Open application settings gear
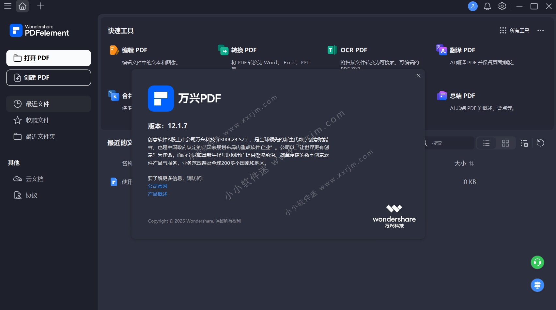The height and width of the screenshot is (310, 556). tap(502, 6)
